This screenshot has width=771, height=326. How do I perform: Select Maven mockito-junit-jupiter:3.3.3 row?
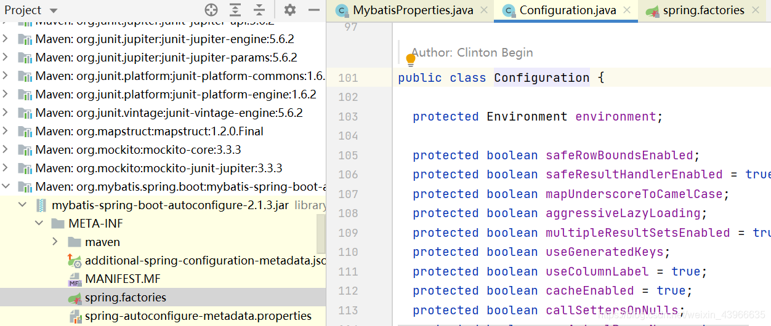(x=163, y=168)
